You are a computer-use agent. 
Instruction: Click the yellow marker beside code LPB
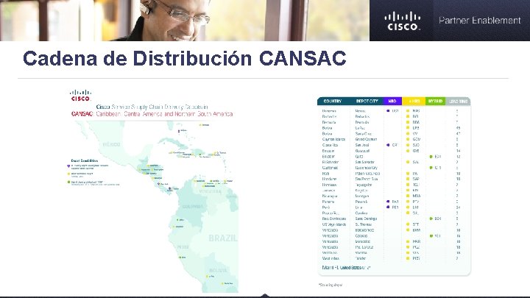408,128
